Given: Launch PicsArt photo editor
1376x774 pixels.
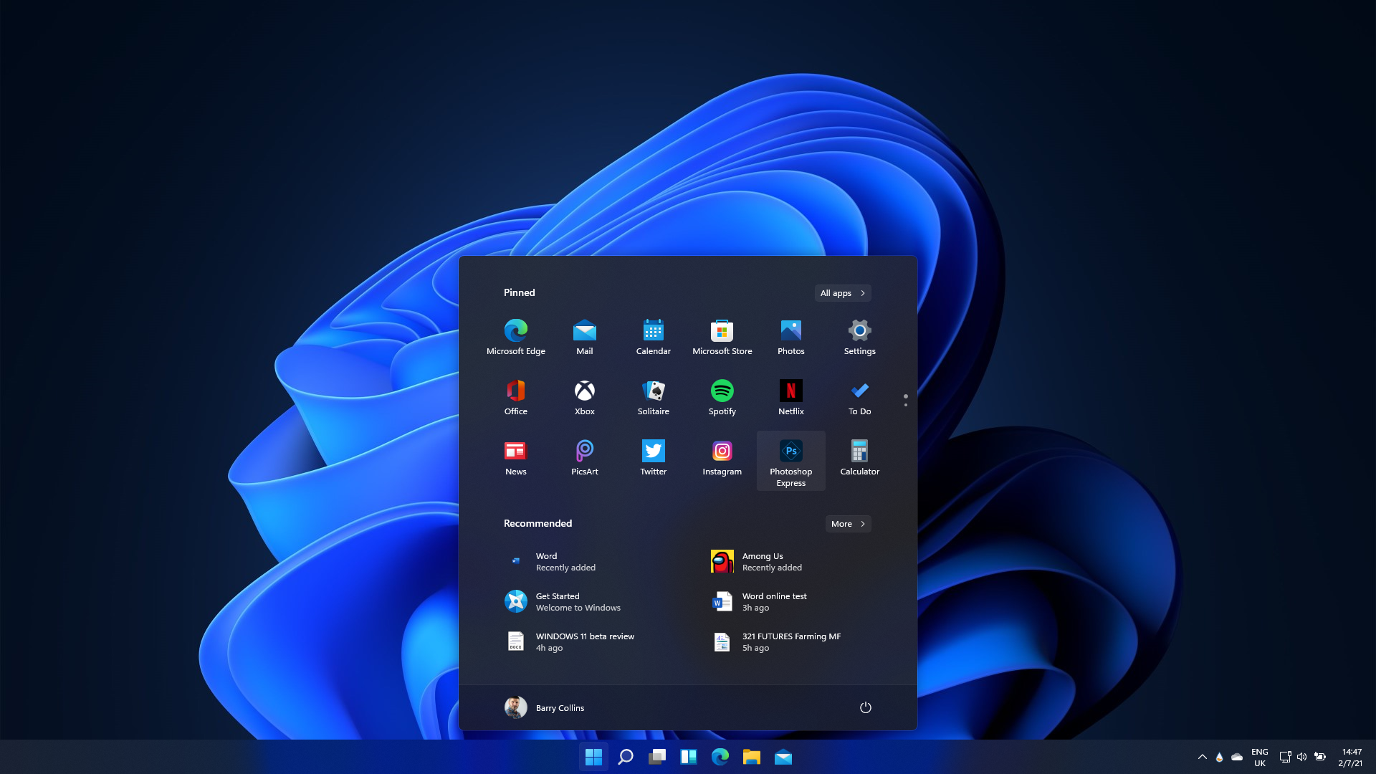Looking at the screenshot, I should coord(584,457).
